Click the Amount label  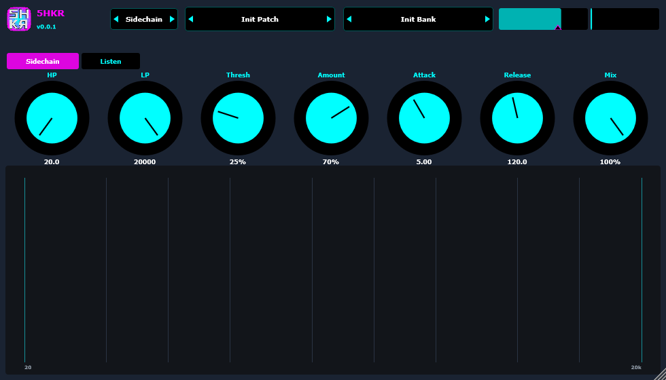pos(332,75)
